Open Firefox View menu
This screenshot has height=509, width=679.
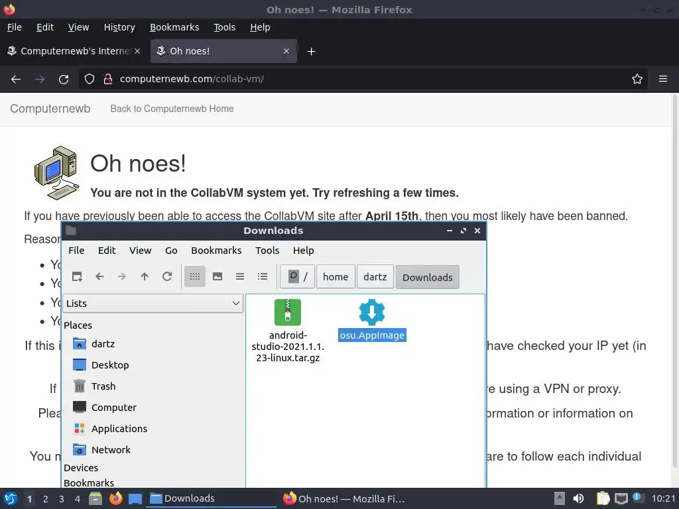click(x=78, y=27)
